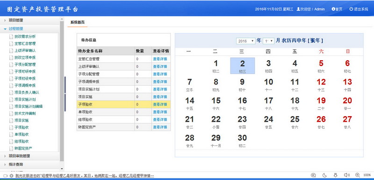
Task: Click the document icon beside 子项可研申报
Action: click(x=11, y=71)
